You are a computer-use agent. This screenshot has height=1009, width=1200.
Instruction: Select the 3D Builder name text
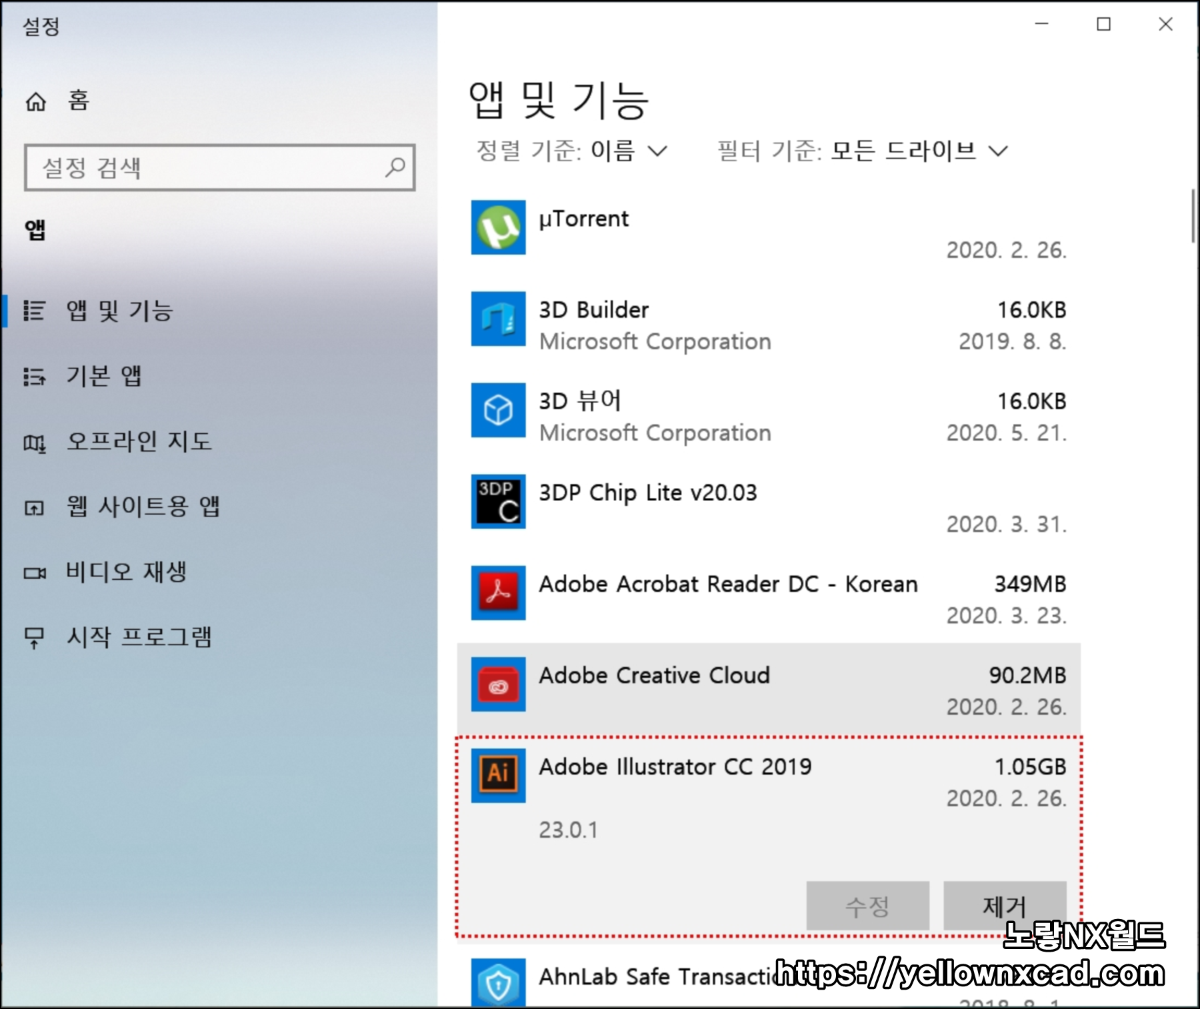pos(593,310)
